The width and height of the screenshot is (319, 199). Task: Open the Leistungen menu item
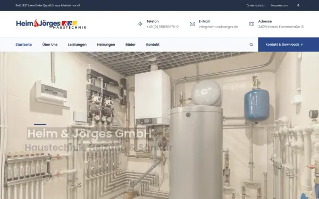pyautogui.click(x=77, y=45)
